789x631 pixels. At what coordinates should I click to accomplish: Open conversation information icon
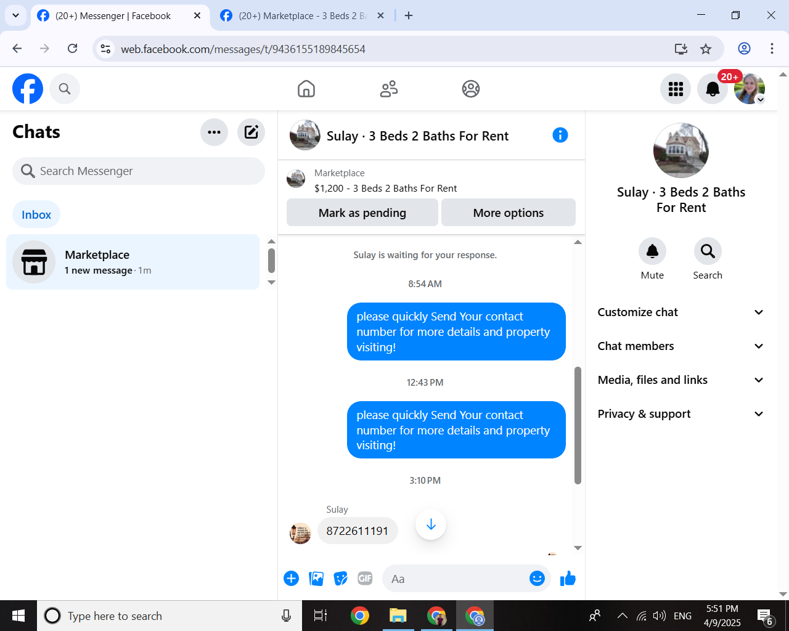(560, 135)
